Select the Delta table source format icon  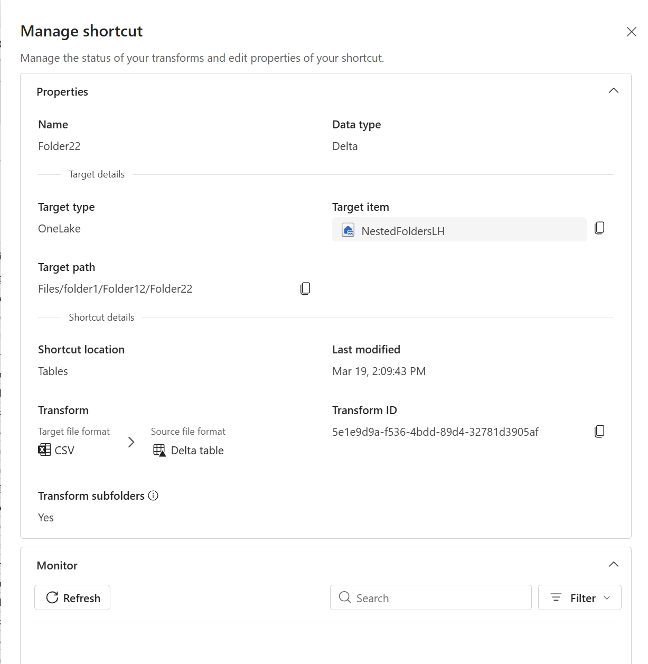click(x=158, y=450)
